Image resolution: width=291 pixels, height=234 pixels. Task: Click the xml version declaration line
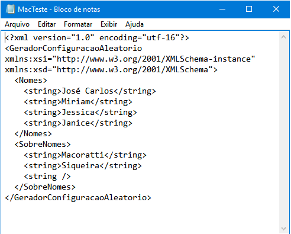point(97,38)
